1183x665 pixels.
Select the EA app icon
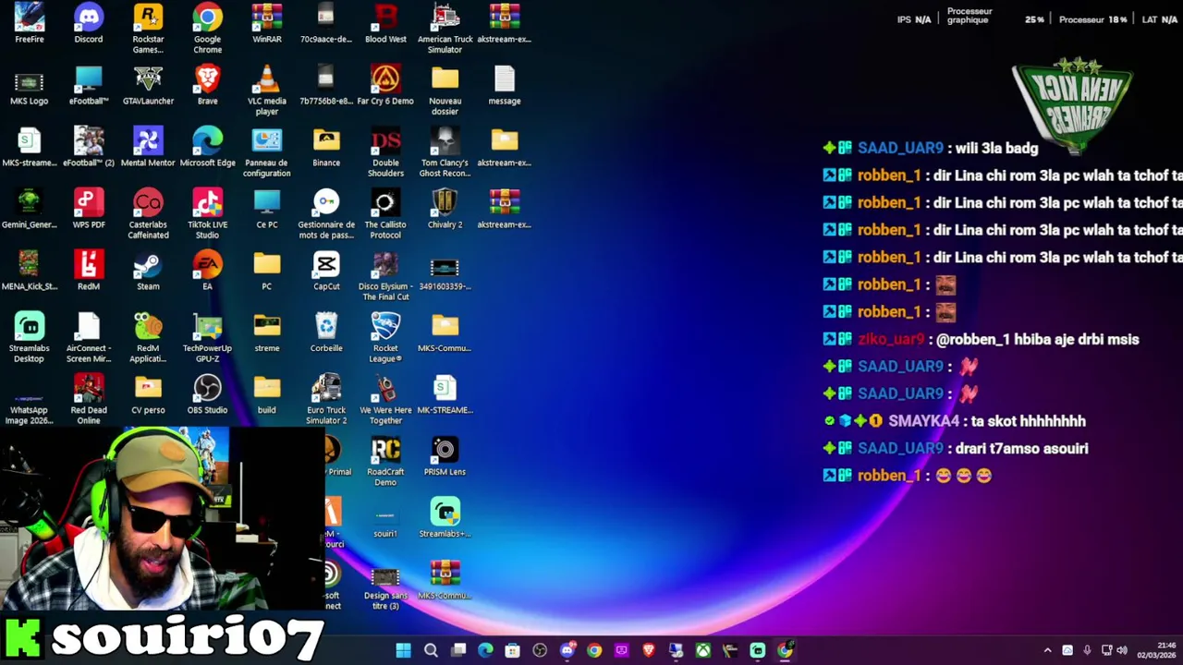point(207,272)
